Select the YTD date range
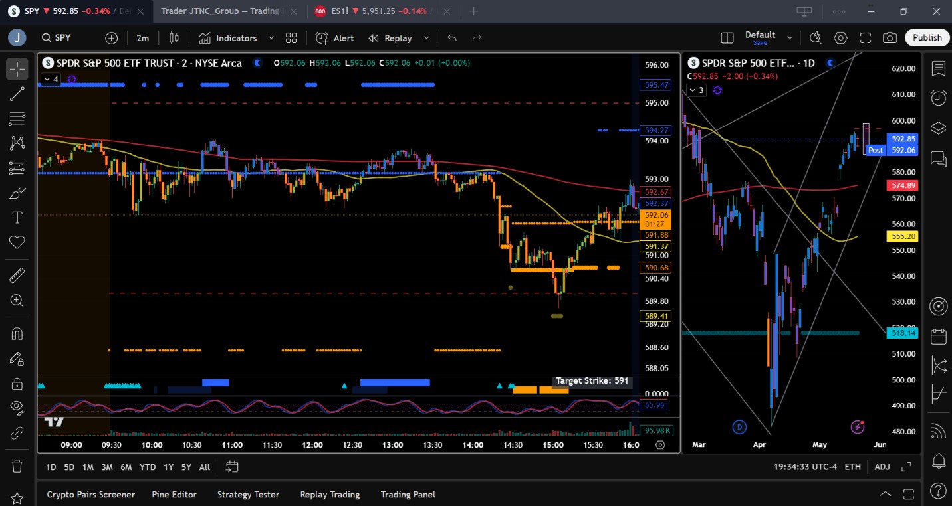952x506 pixels. [x=148, y=467]
